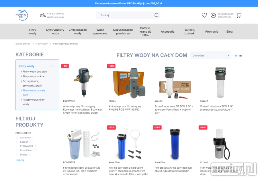
Task: Open the Zmiękczacze wody nav menu
Action: pos(78,32)
